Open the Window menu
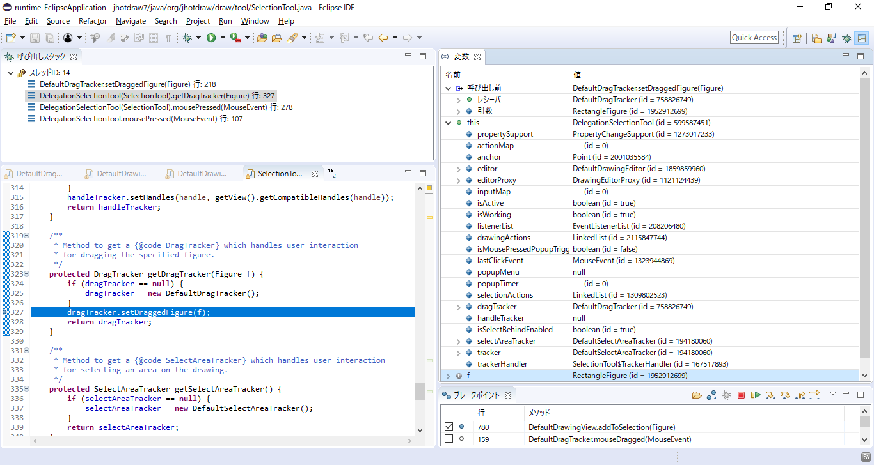The height and width of the screenshot is (465, 874). pos(255,21)
